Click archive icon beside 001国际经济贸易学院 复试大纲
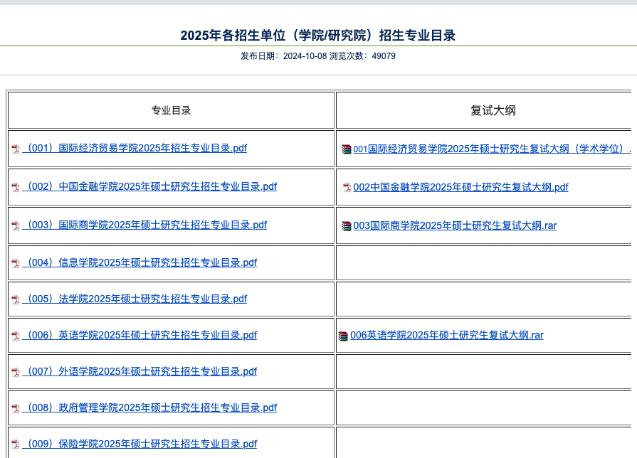 click(x=347, y=149)
